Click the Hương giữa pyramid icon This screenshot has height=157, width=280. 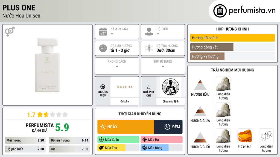tap(200, 111)
